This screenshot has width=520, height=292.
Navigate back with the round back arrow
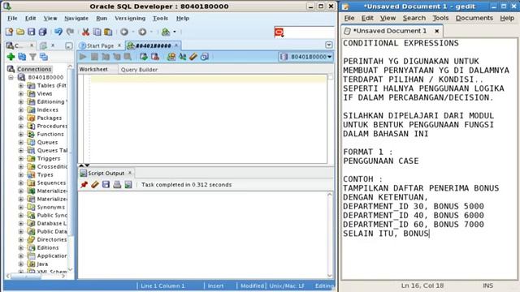124,32
